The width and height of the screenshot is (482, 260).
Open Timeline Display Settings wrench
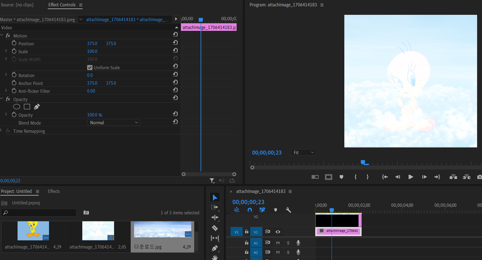tap(288, 210)
